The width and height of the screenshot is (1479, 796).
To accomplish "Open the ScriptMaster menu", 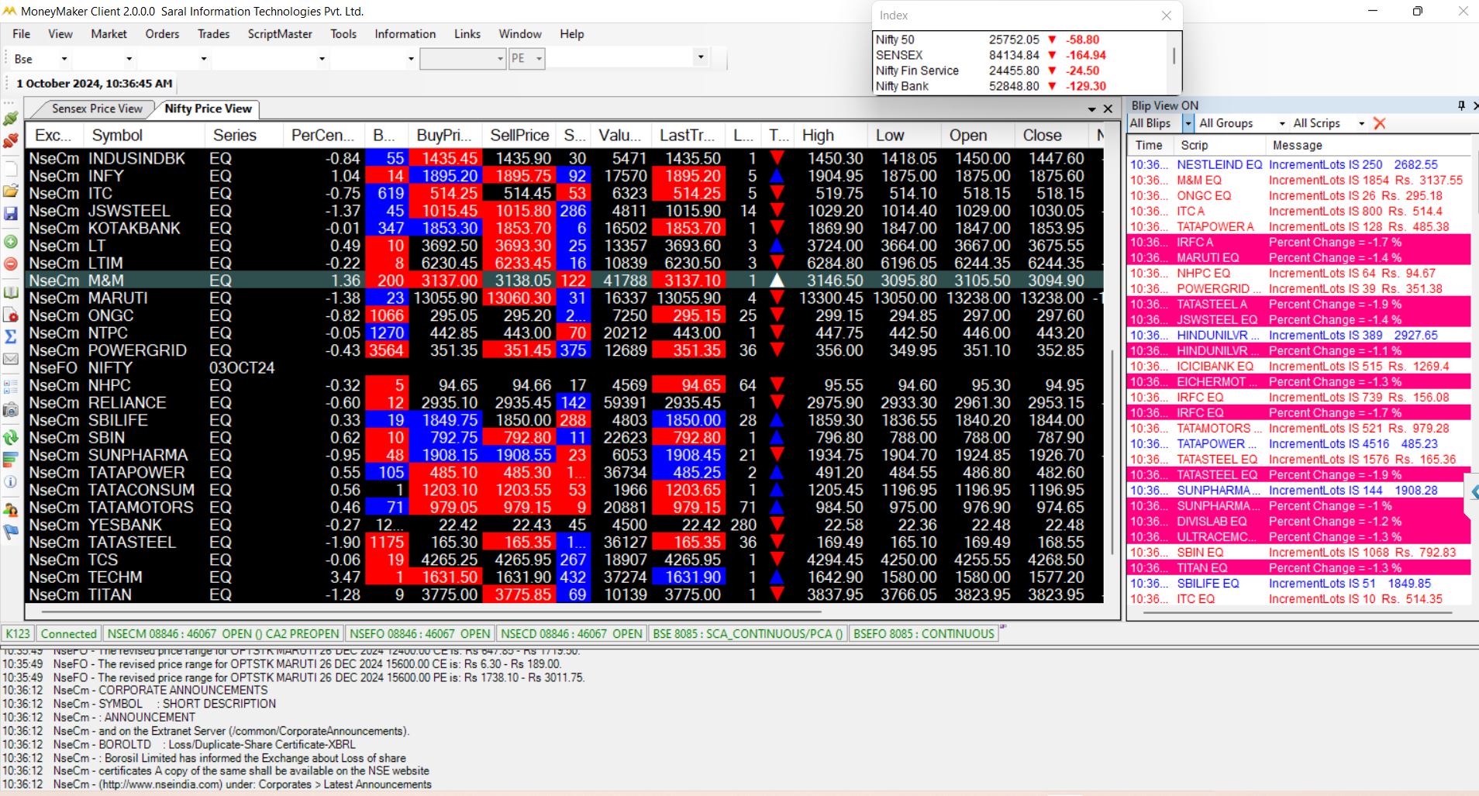I will tap(280, 34).
